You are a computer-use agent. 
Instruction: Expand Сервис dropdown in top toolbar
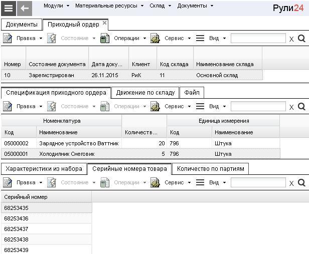click(189, 39)
